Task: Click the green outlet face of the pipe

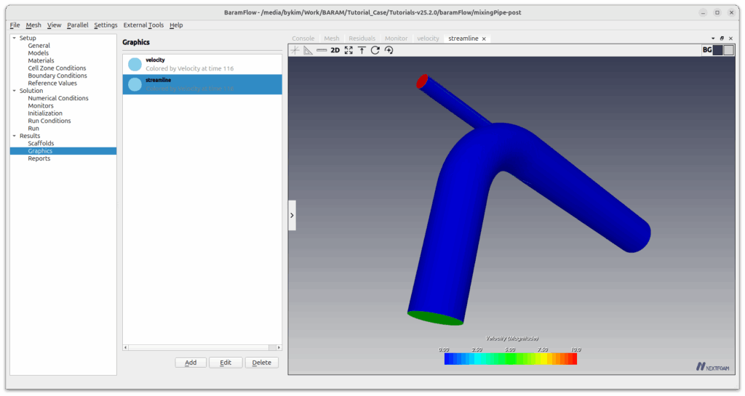Action: click(436, 318)
